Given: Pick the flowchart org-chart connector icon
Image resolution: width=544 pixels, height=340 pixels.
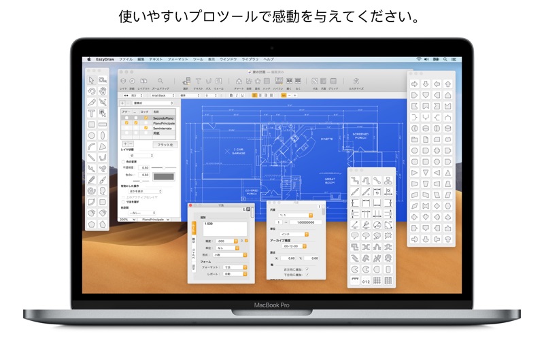Looking at the screenshot, I should click(388, 180).
